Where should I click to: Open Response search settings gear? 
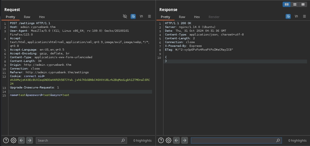[x=168, y=140]
